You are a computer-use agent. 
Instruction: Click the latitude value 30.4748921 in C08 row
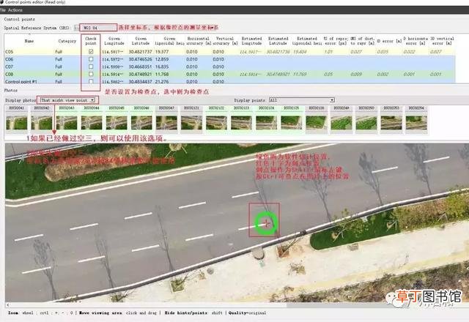(140, 74)
